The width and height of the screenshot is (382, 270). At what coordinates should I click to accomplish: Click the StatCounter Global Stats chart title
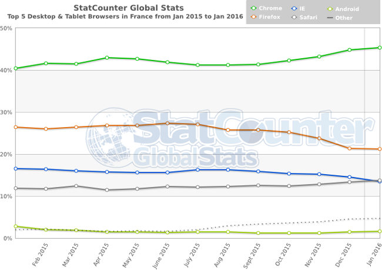(129, 8)
